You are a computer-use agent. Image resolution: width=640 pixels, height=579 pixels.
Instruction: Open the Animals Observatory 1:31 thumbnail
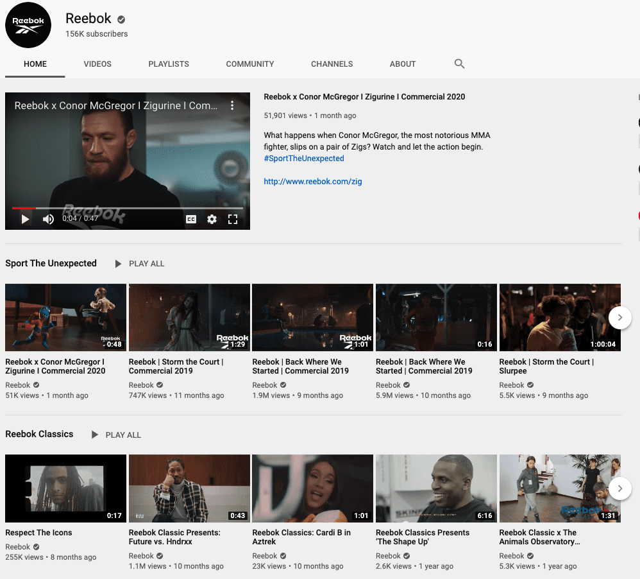click(560, 488)
